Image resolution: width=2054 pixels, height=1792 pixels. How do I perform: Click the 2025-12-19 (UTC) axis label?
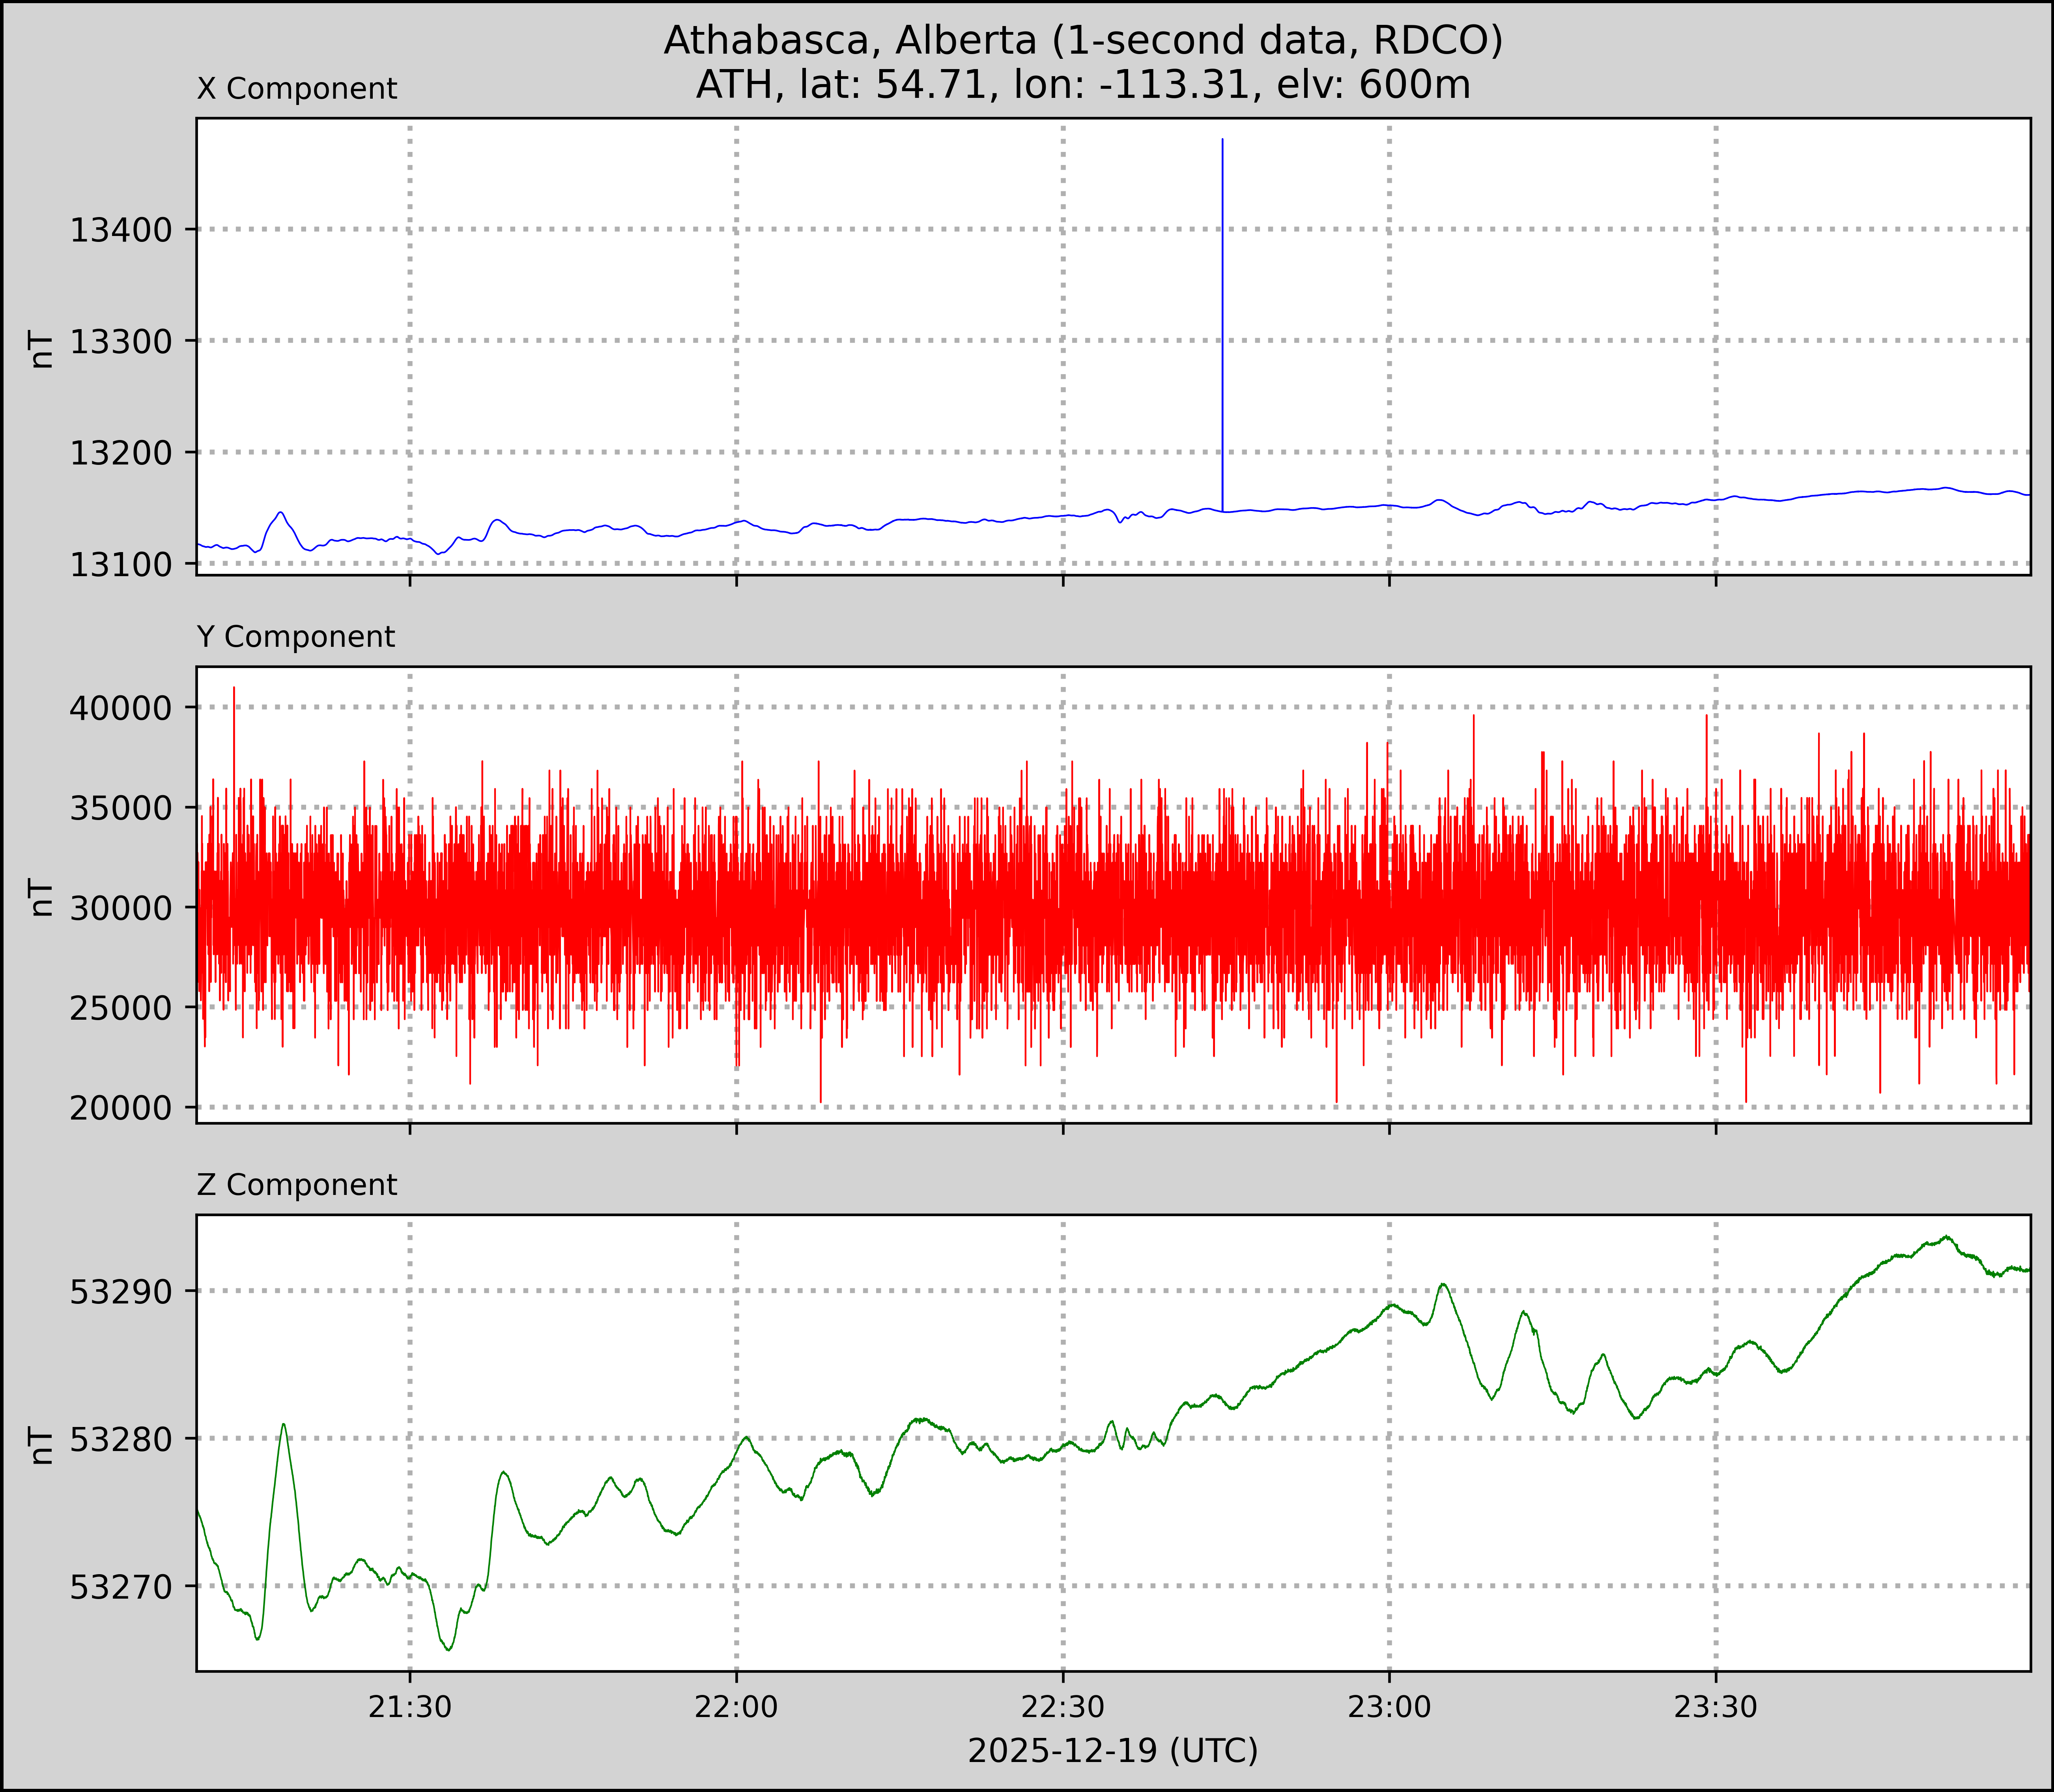point(1112,1751)
